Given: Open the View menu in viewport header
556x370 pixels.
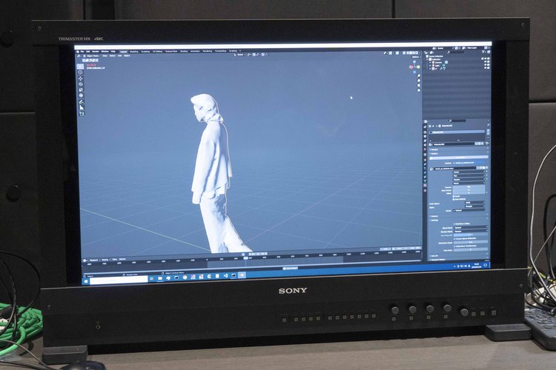Looking at the screenshot, I should 105,55.
